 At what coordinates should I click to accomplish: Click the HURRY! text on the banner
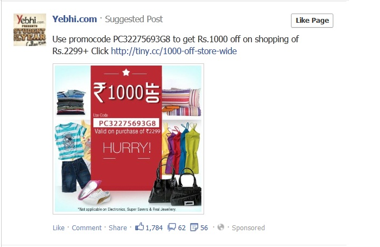click(126, 148)
